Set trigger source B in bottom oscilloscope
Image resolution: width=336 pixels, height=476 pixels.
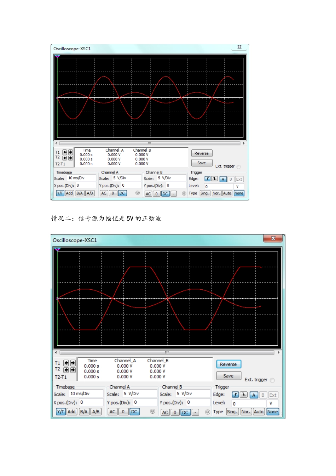(x=263, y=395)
